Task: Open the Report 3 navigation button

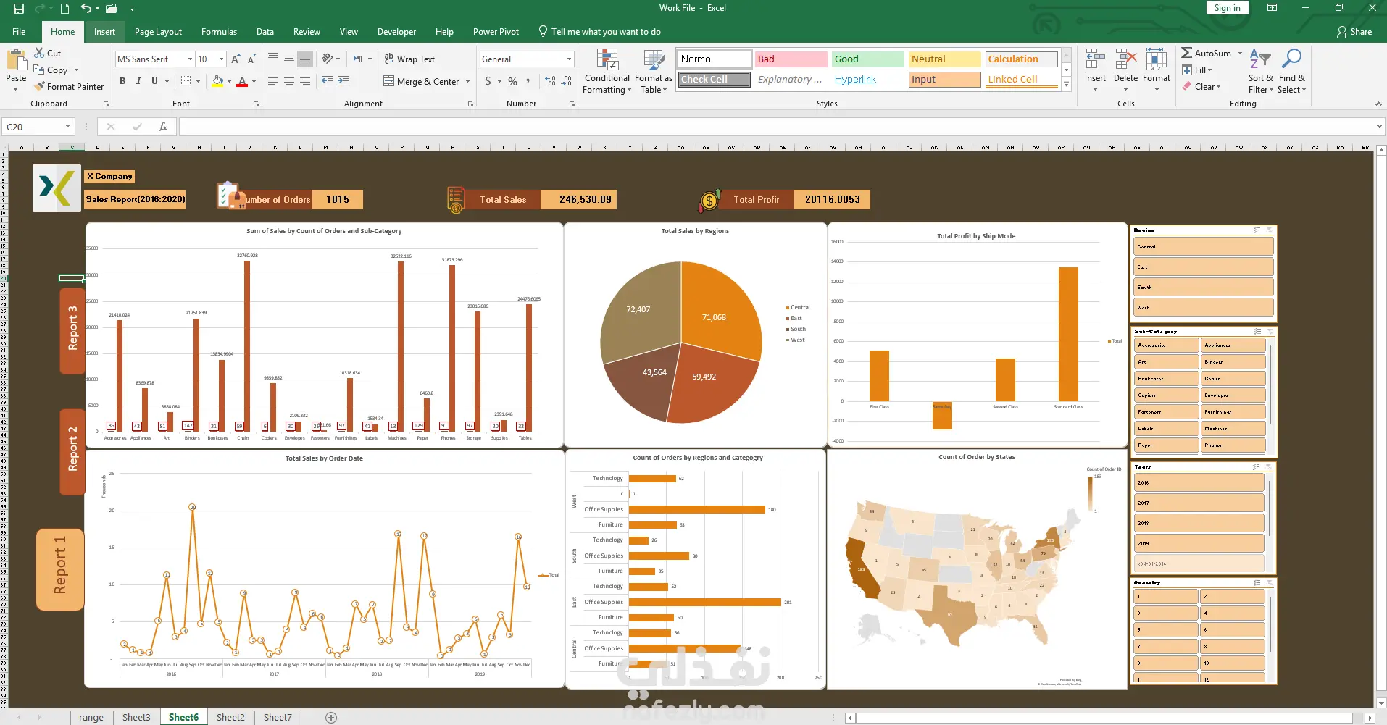Action: (72, 331)
